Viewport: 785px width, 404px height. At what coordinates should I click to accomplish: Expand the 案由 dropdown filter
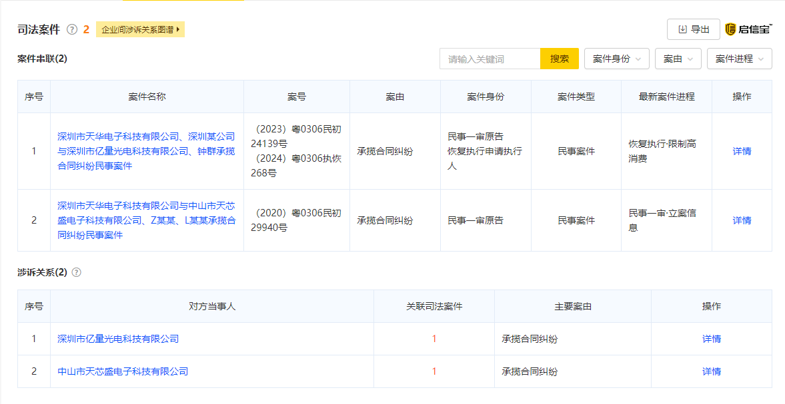678,59
